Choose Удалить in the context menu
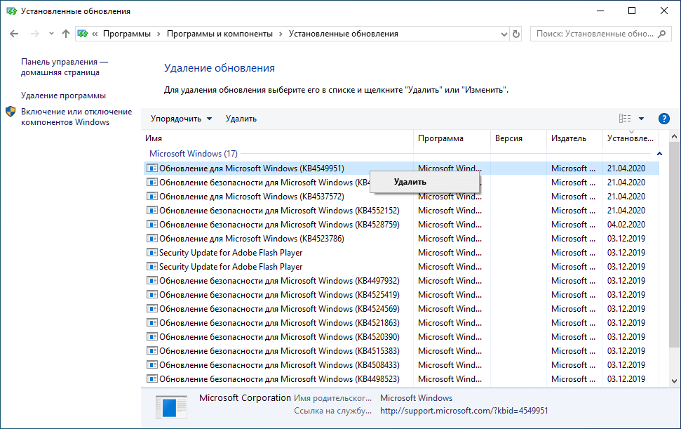The image size is (681, 429). [x=424, y=182]
